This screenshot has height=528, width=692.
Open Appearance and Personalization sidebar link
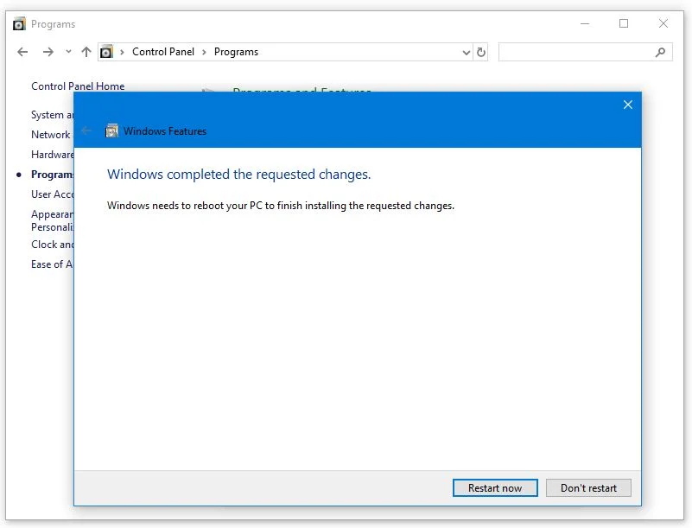(x=52, y=220)
